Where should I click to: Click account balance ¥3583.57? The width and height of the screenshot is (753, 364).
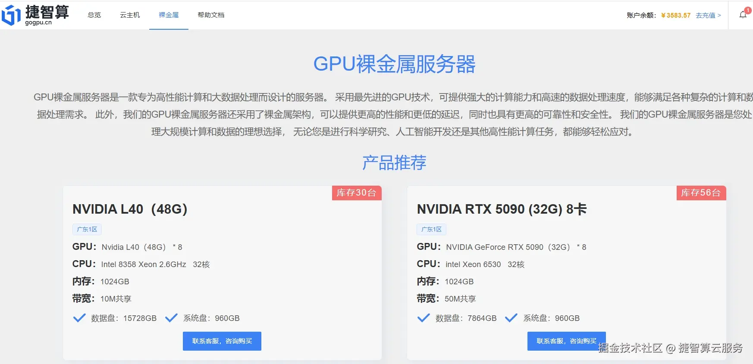tap(676, 16)
